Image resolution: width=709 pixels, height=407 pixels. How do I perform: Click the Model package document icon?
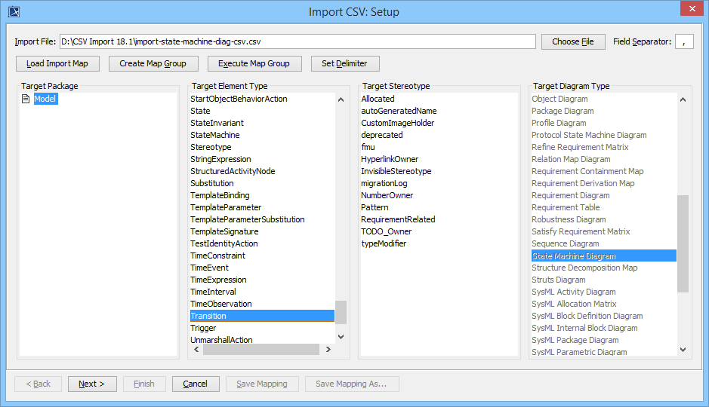tap(26, 99)
